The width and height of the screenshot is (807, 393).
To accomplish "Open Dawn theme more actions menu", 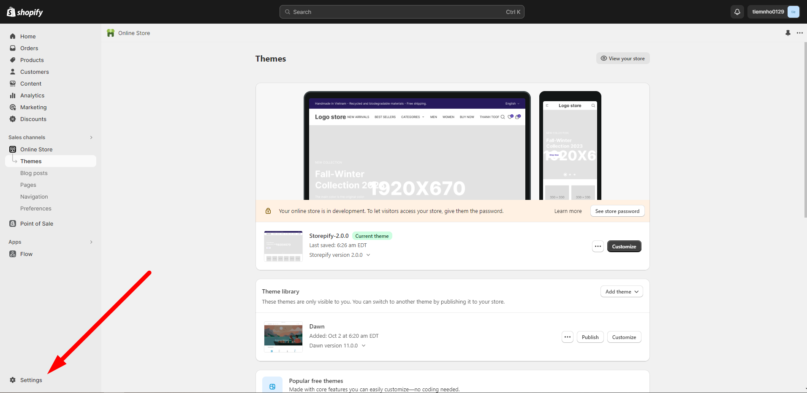I will point(568,337).
